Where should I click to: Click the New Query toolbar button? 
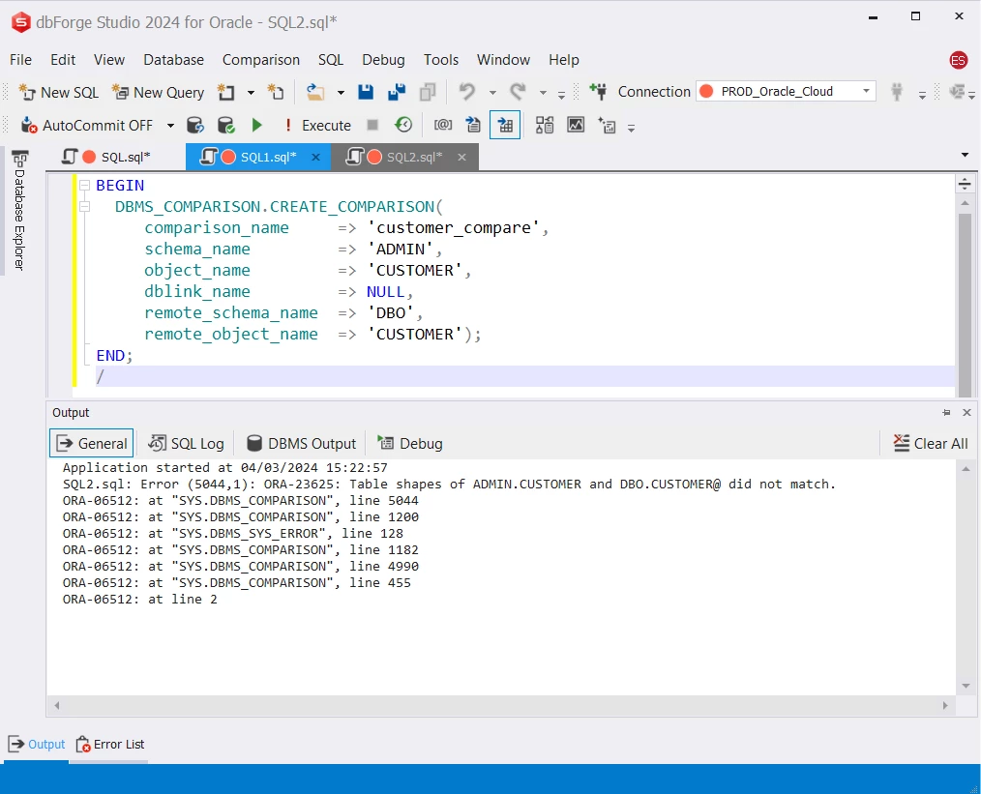(158, 93)
